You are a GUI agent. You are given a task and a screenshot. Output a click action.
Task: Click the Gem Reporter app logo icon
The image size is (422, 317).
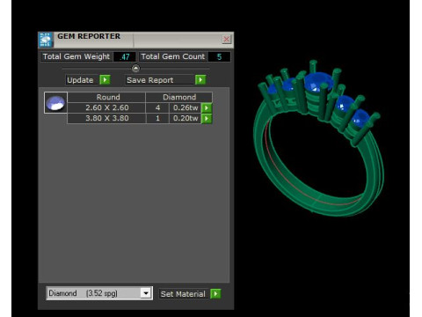pyautogui.click(x=46, y=40)
